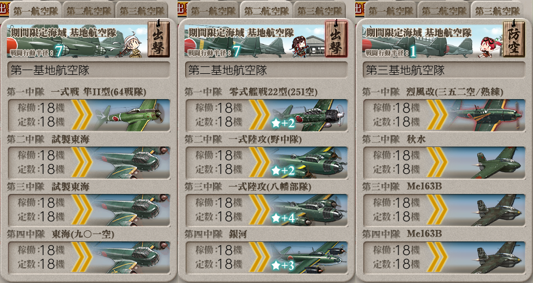Image resolution: width=533 pixels, height=283 pixels.
Task: Click the Type 1 Fighter Hayabusa II (64戦隊) plane icon
Action: [x=132, y=115]
